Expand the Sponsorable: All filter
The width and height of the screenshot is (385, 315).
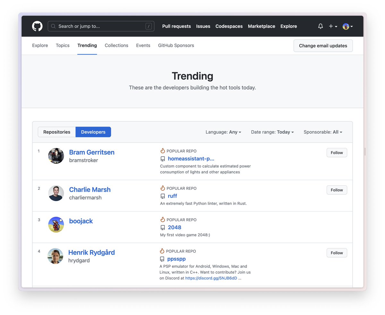[x=323, y=132]
